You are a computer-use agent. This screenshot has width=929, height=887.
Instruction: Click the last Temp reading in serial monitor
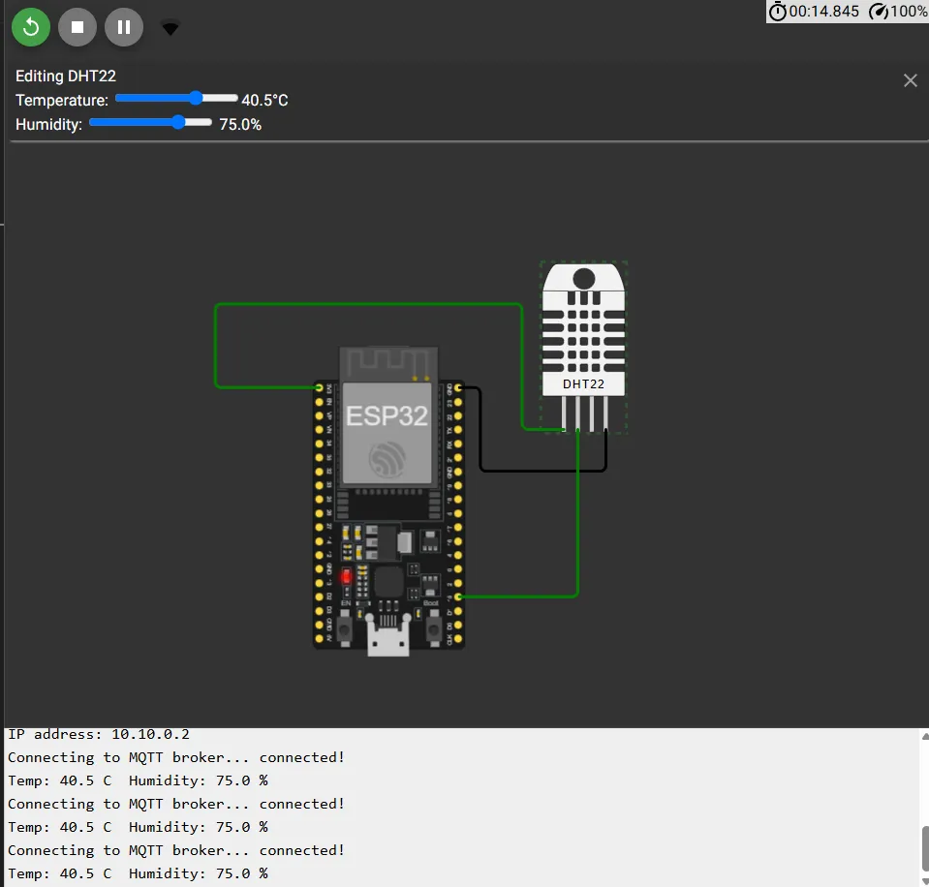(138, 873)
